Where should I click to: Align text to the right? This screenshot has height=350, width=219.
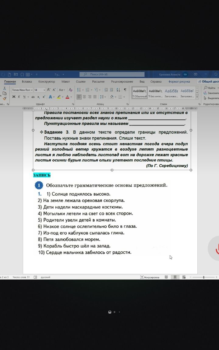[90, 97]
